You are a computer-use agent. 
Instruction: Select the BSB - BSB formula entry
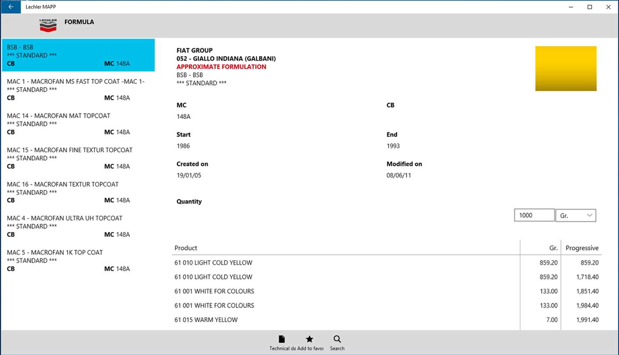pyautogui.click(x=78, y=55)
